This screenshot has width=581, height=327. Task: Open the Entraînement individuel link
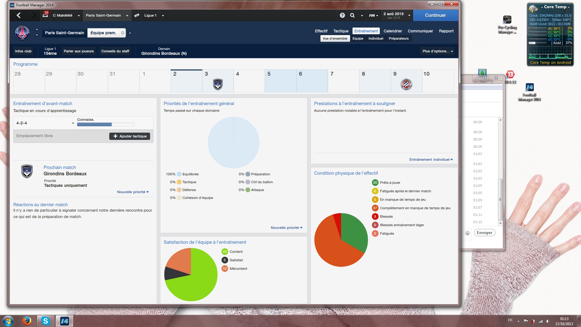click(431, 160)
